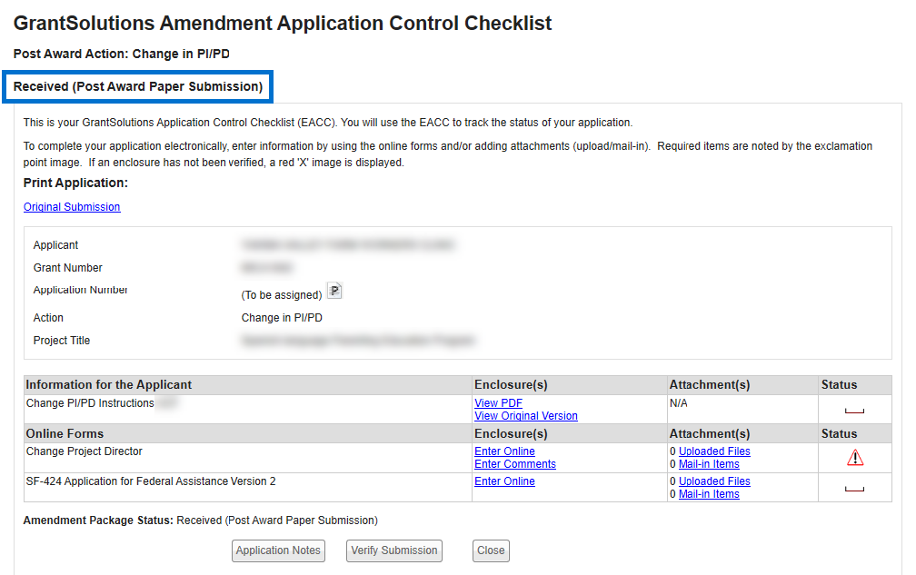Click the Information for the Applicant header

pyautogui.click(x=109, y=385)
